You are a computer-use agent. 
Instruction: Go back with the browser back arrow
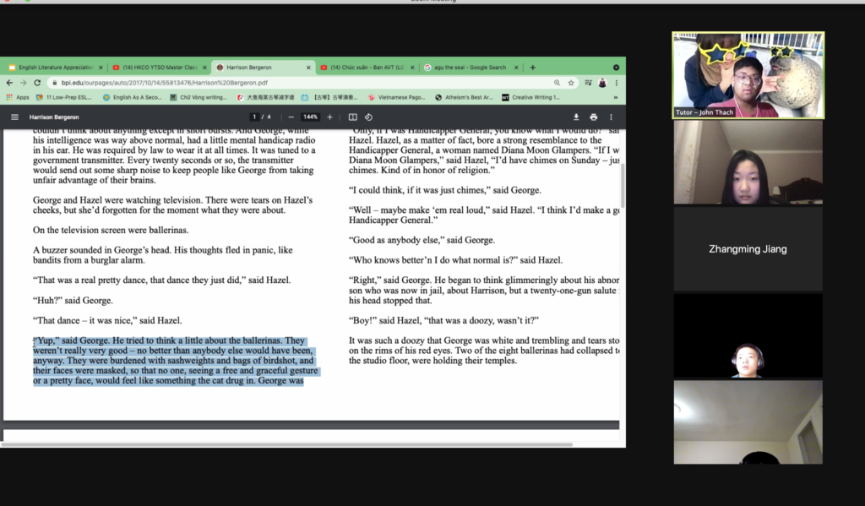[x=9, y=83]
